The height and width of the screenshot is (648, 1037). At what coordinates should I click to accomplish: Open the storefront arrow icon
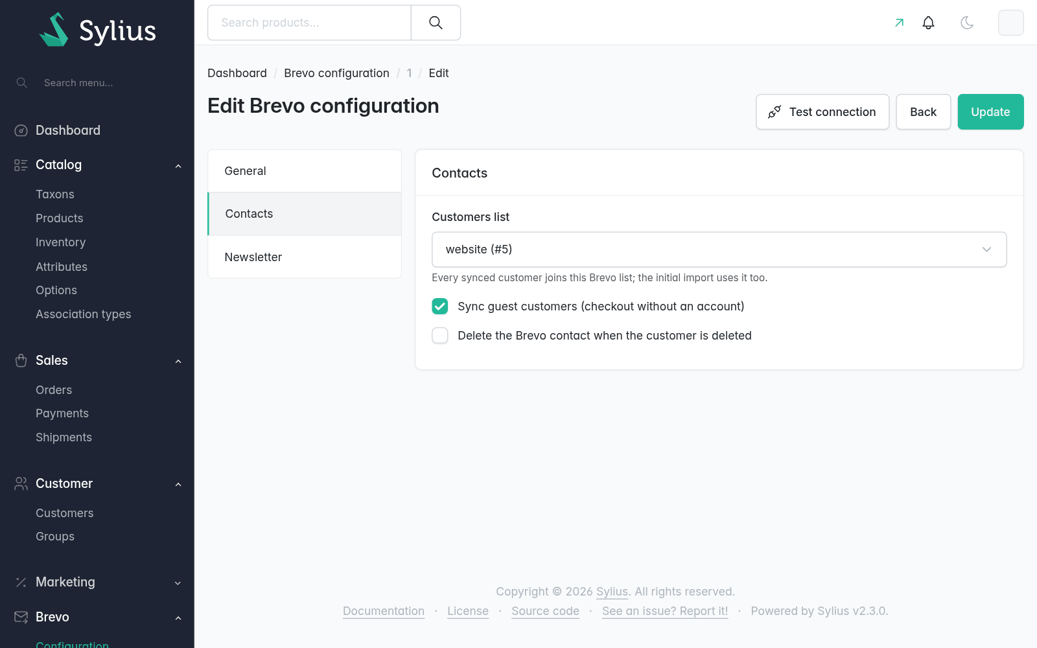point(899,23)
